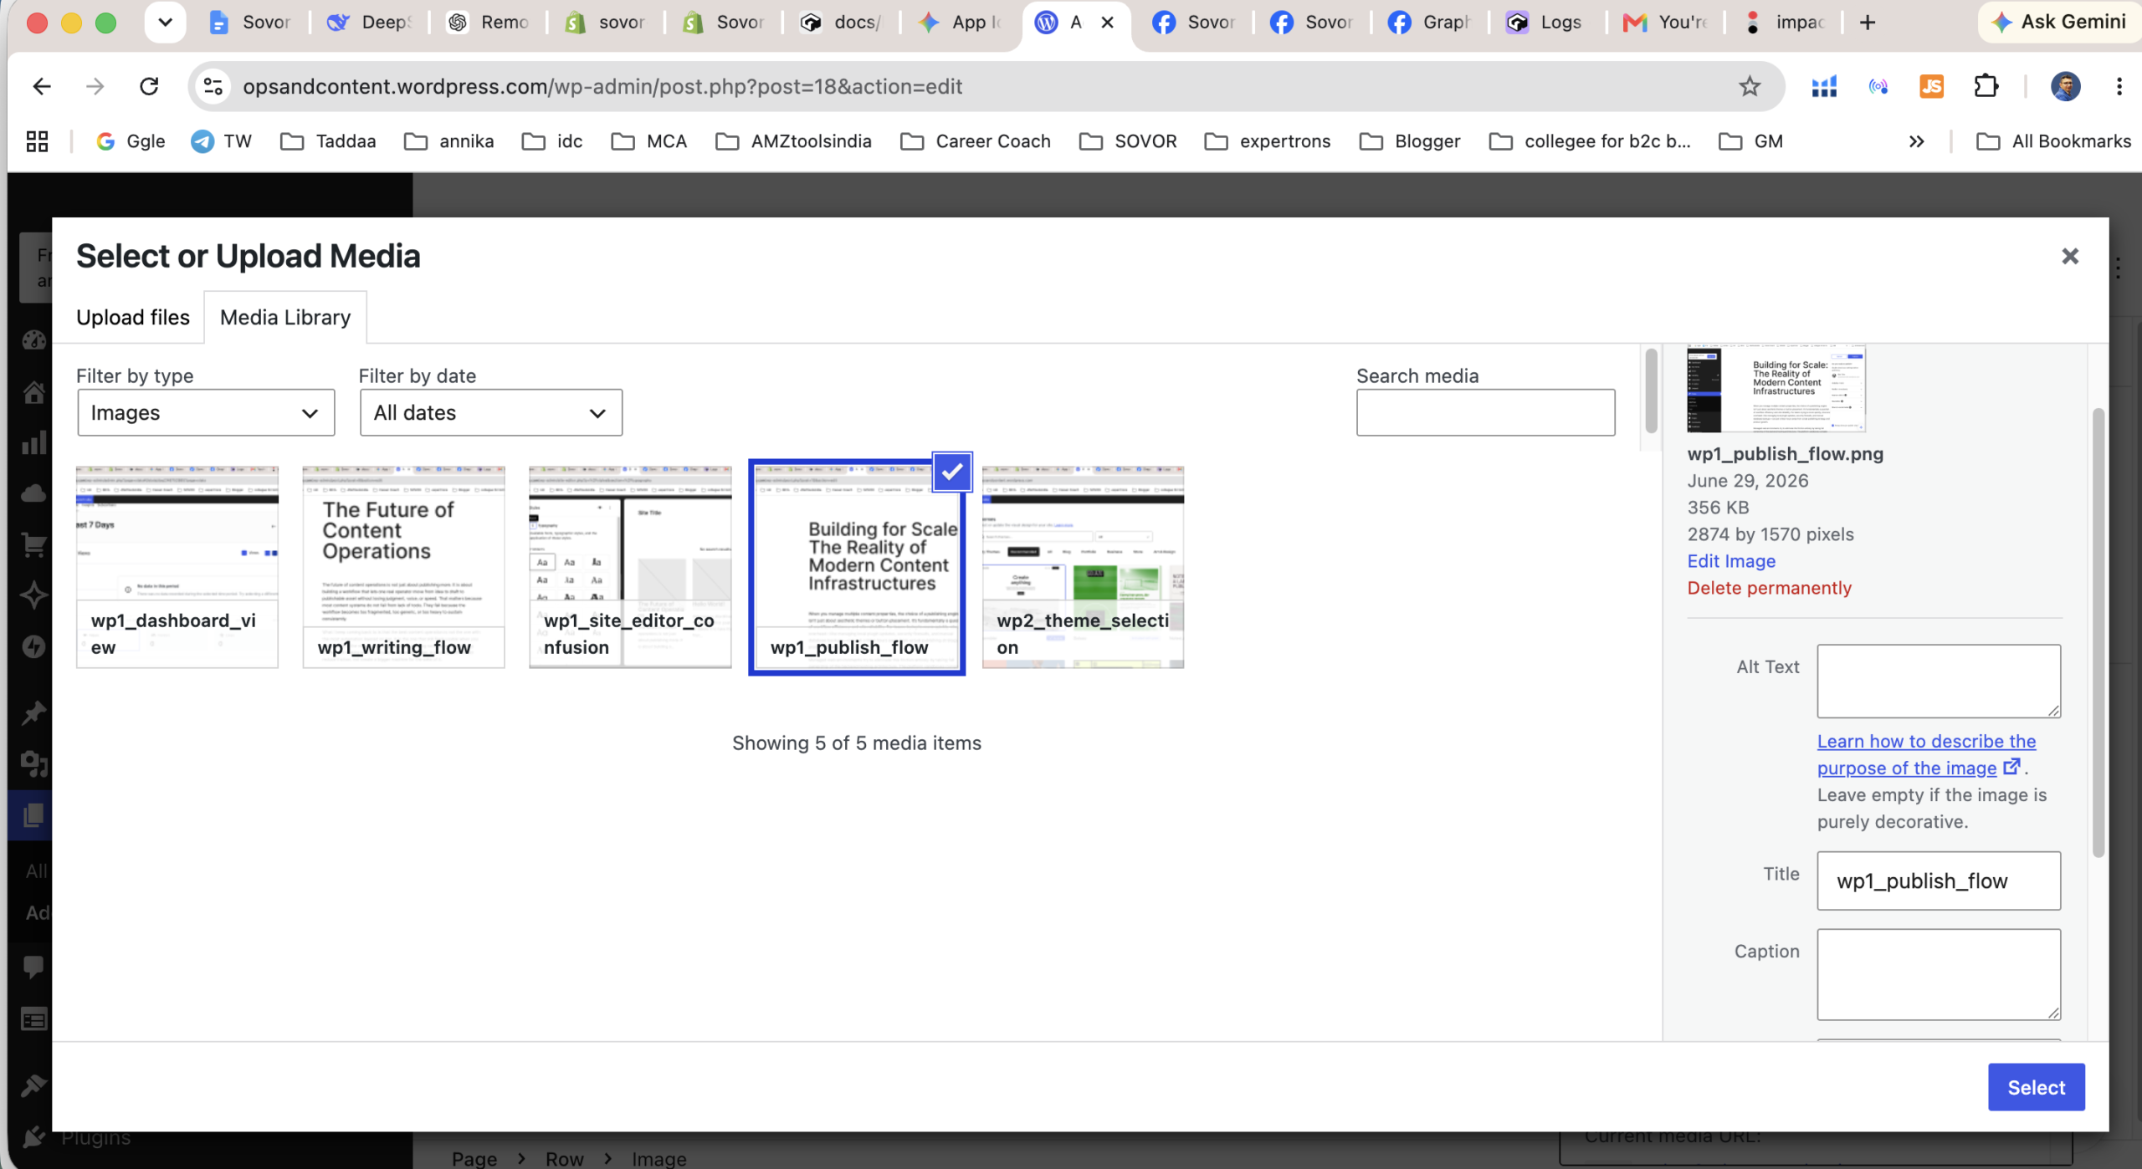Select the wp1_writing_flow thumbnail
2142x1169 pixels.
pos(403,567)
